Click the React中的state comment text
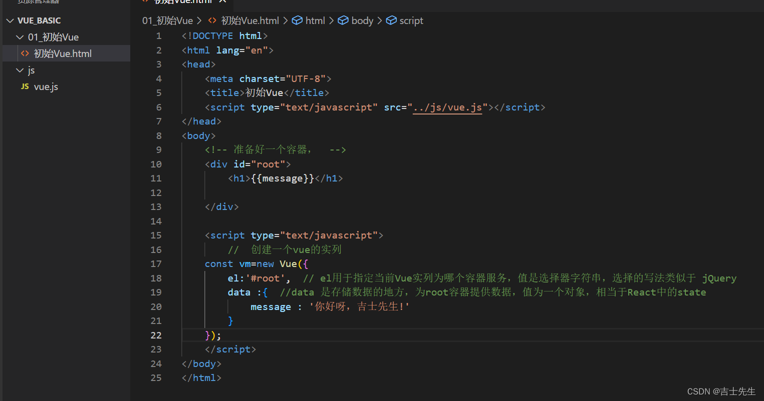Image resolution: width=764 pixels, height=401 pixels. [667, 292]
